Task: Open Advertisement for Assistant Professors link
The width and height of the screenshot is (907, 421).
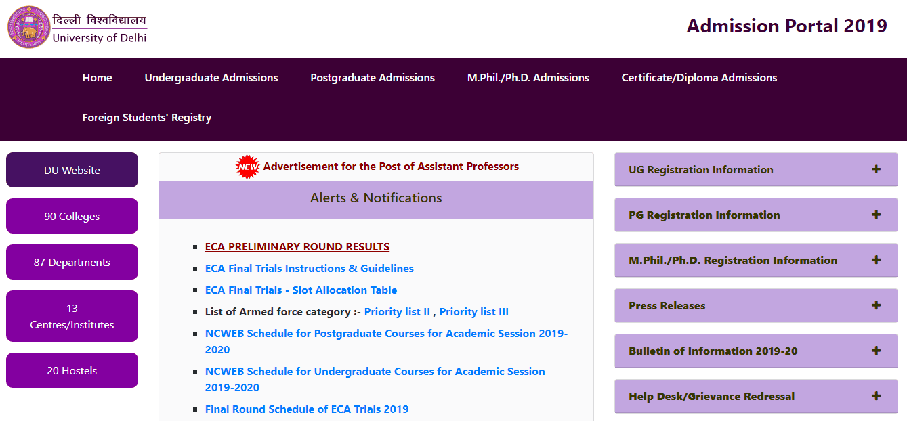Action: (391, 167)
